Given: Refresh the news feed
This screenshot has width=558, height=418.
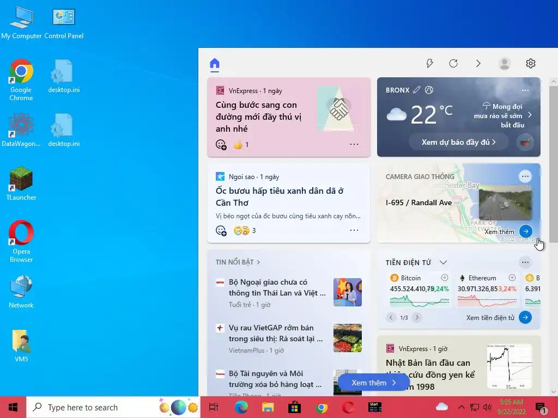Looking at the screenshot, I should click(453, 64).
